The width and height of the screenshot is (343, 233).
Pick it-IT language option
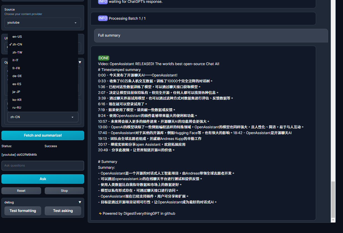(43, 60)
